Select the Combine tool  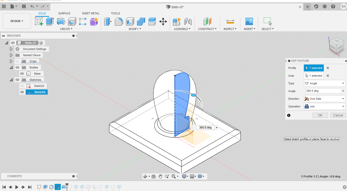pyautogui.click(x=141, y=21)
